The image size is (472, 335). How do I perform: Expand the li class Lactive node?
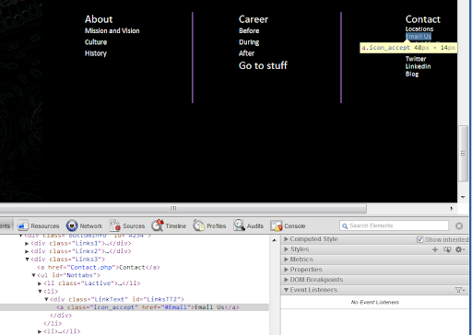tap(40, 283)
